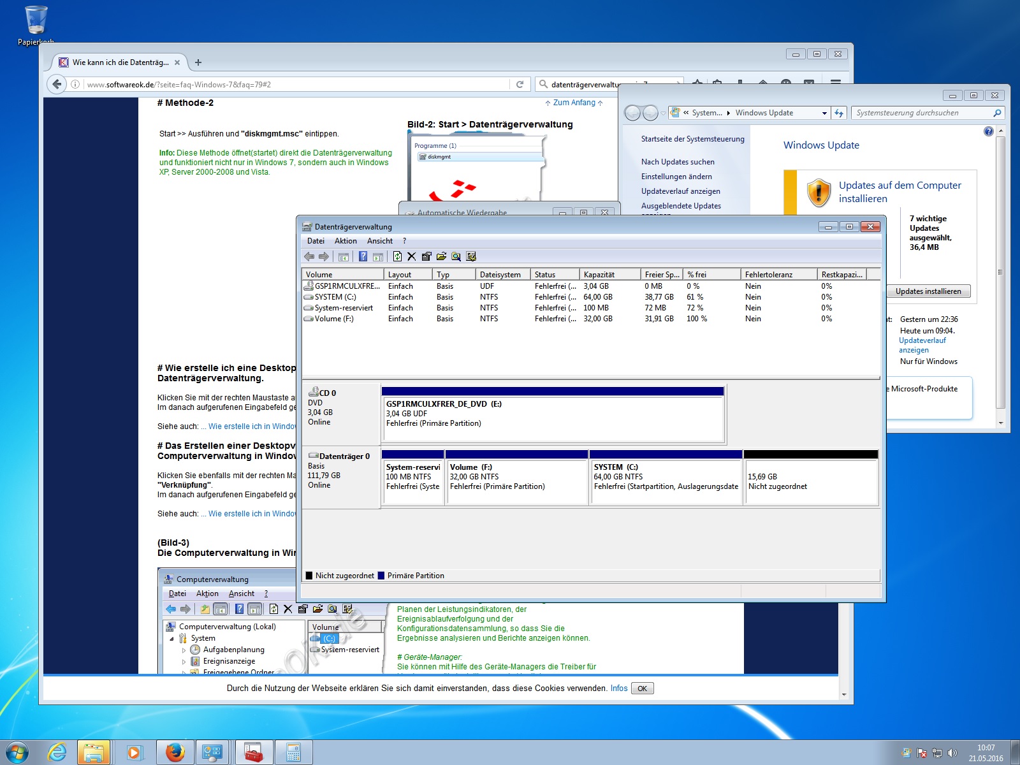This screenshot has height=765, width=1020.
Task: Accept cookies with the OK button
Action: 642,688
